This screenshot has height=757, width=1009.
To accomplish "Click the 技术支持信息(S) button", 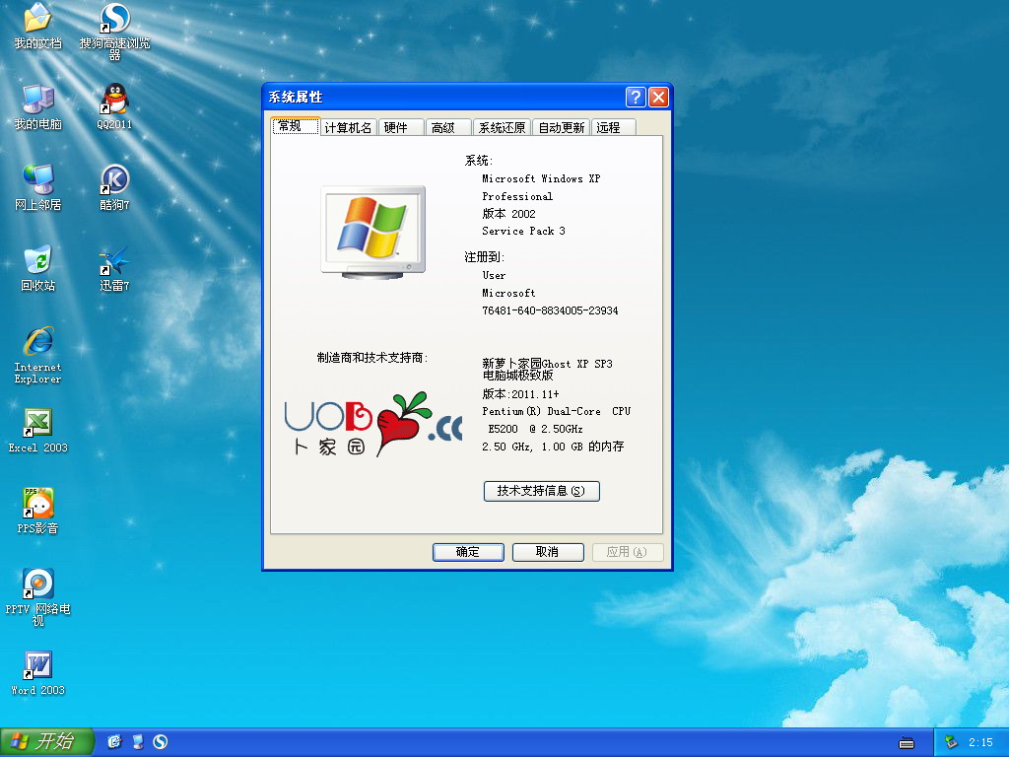I will 541,491.
